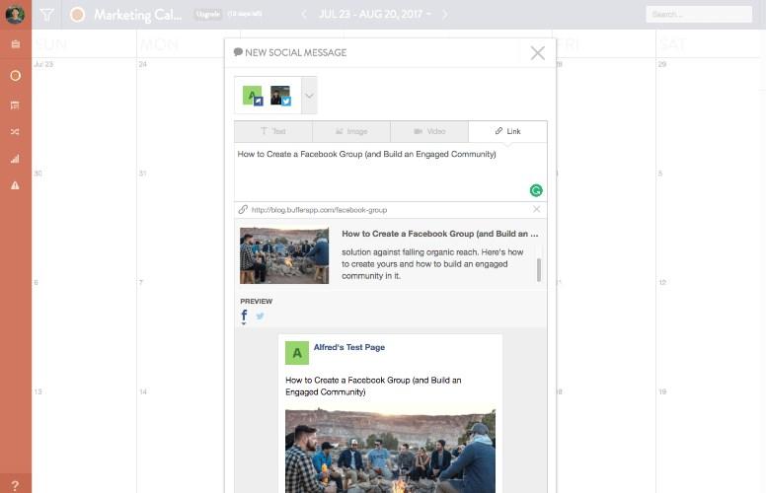This screenshot has height=493, width=766.
Task: Click the Marketing Calendar logo circle
Action: pyautogui.click(x=77, y=15)
